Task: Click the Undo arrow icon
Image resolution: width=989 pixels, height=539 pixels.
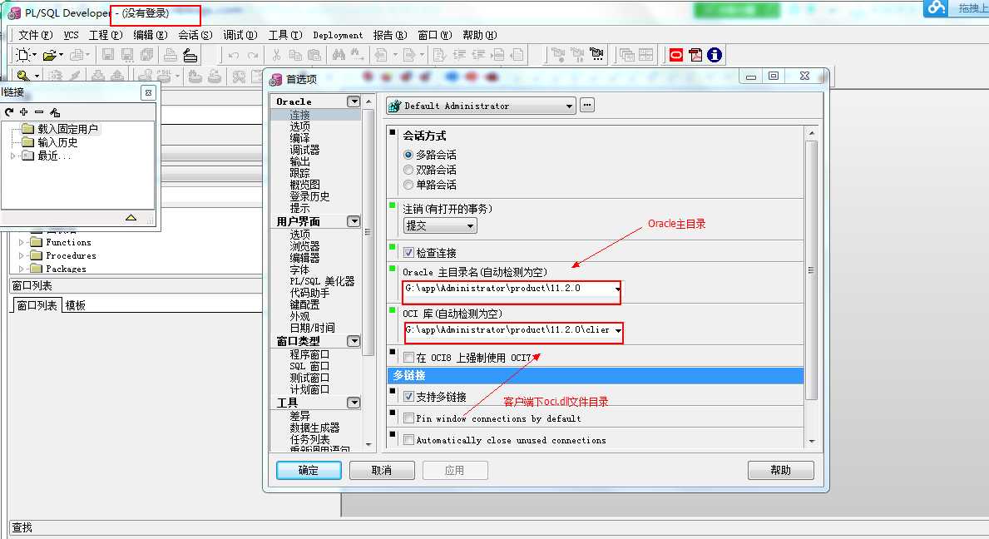Action: 234,56
